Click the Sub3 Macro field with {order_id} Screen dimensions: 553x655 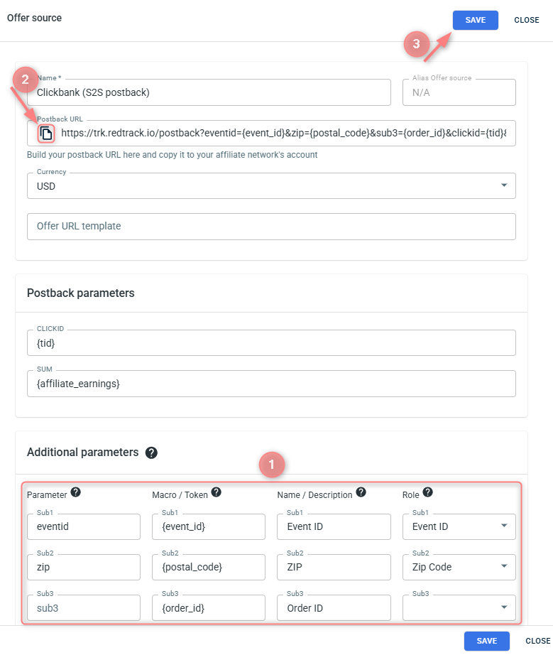pyautogui.click(x=208, y=608)
